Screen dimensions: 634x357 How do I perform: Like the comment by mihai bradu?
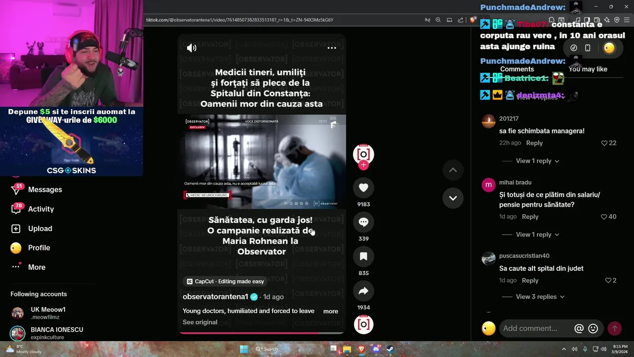[x=604, y=217]
